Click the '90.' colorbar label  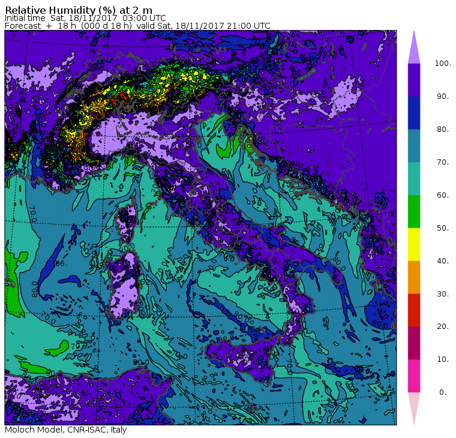pyautogui.click(x=443, y=96)
